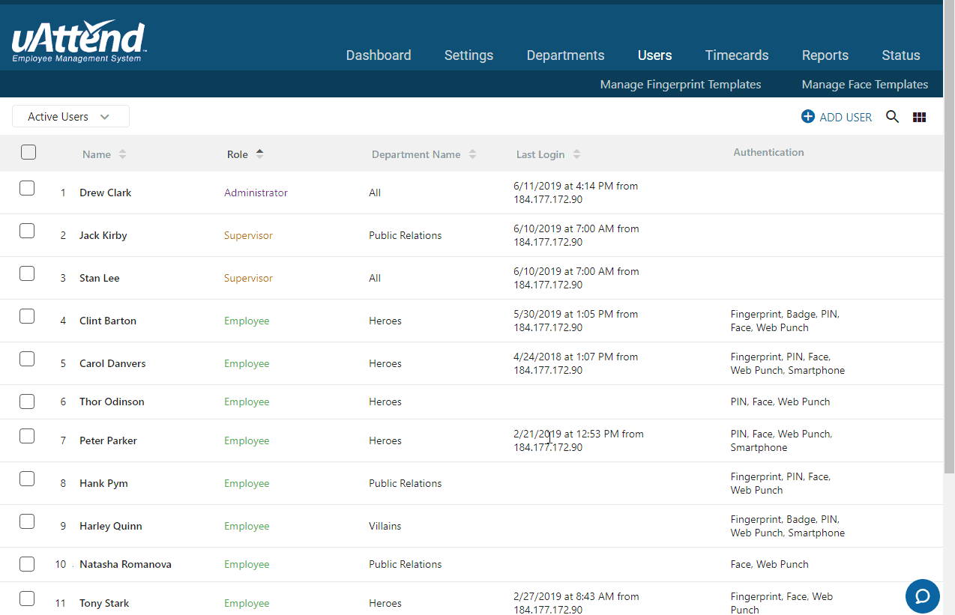
Task: Click the search magnifier icon
Action: pos(892,117)
